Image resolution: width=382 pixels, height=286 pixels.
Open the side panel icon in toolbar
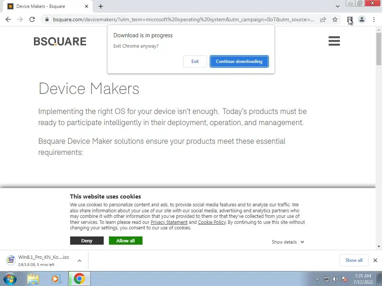tap(350, 19)
